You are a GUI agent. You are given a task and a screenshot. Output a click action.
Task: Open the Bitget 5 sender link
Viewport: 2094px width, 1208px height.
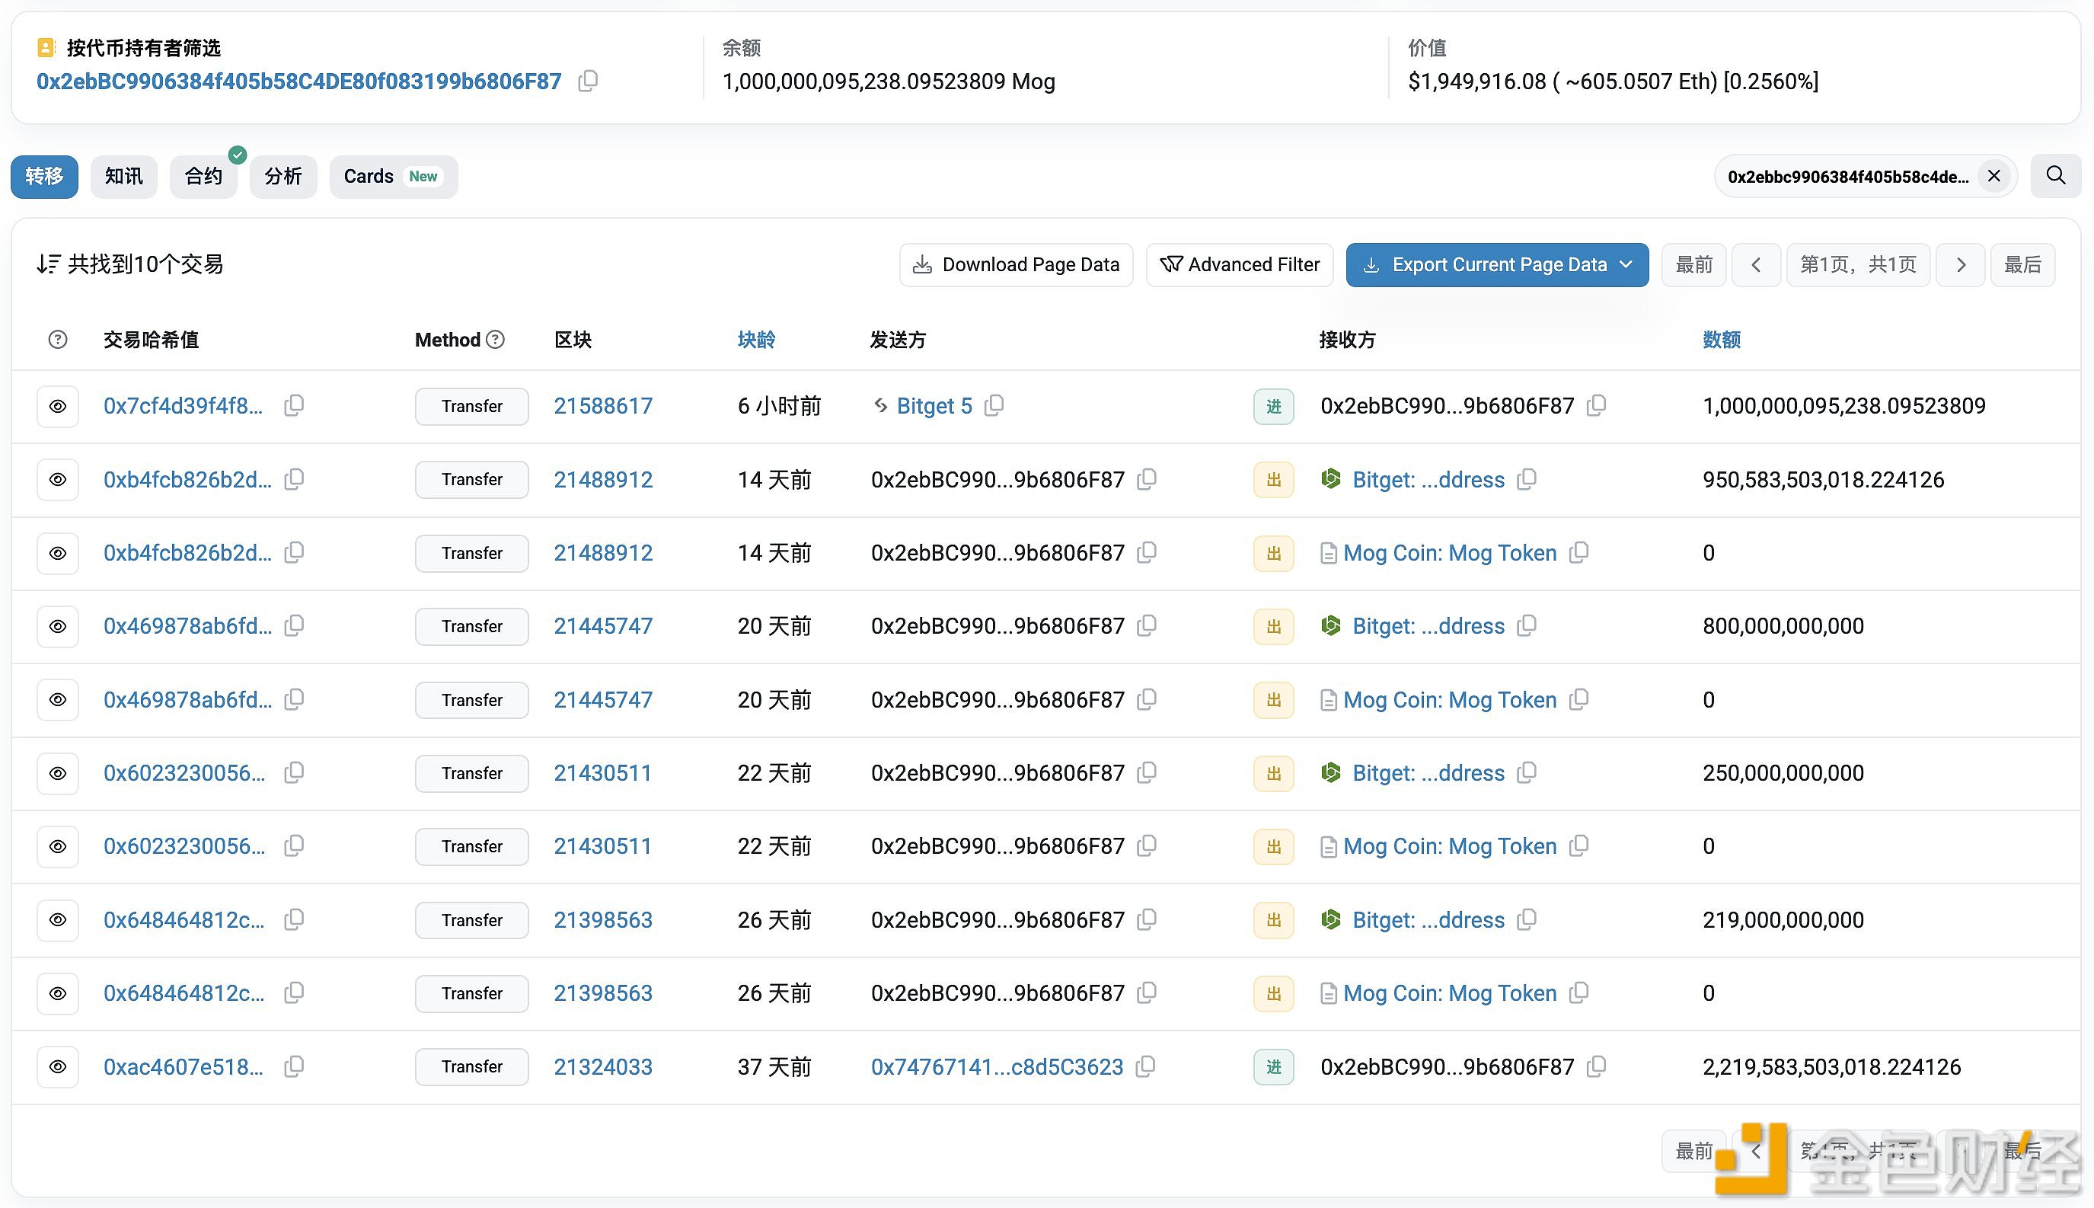coord(934,406)
